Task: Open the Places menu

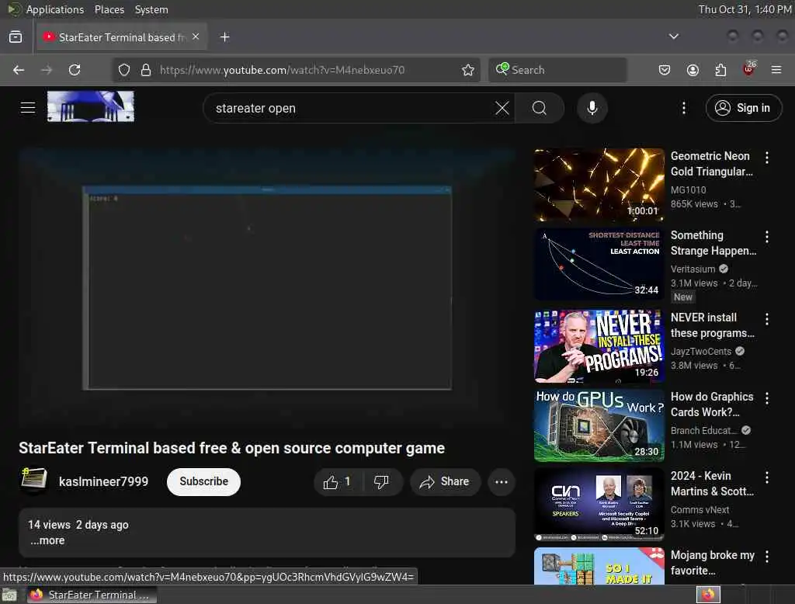Action: point(109,9)
